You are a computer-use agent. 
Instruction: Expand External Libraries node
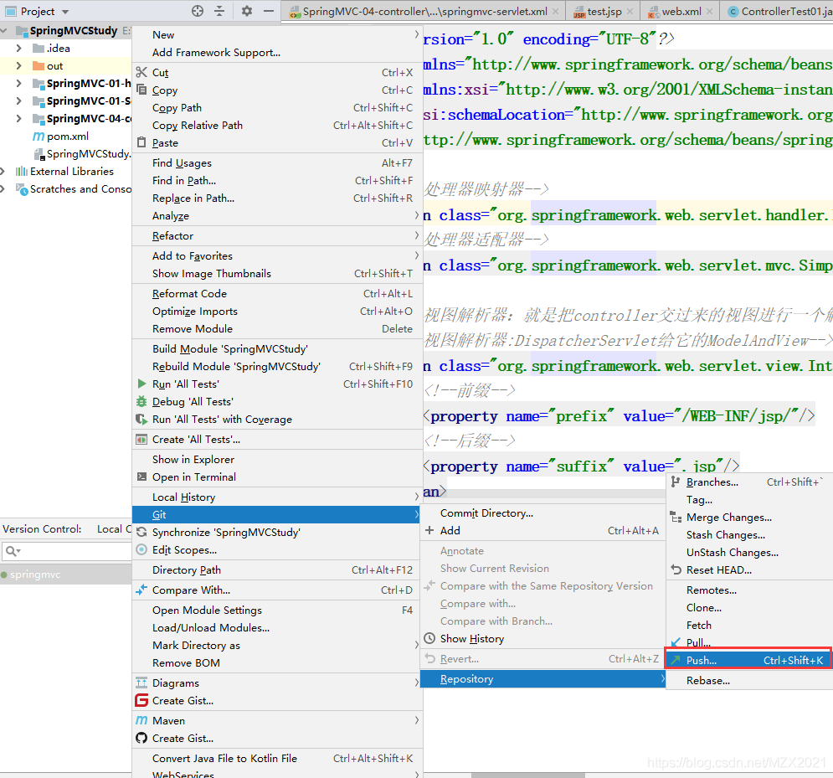point(4,172)
